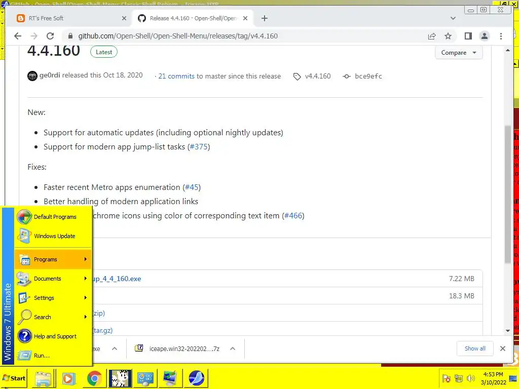Close the downloads bar

[x=502, y=348]
